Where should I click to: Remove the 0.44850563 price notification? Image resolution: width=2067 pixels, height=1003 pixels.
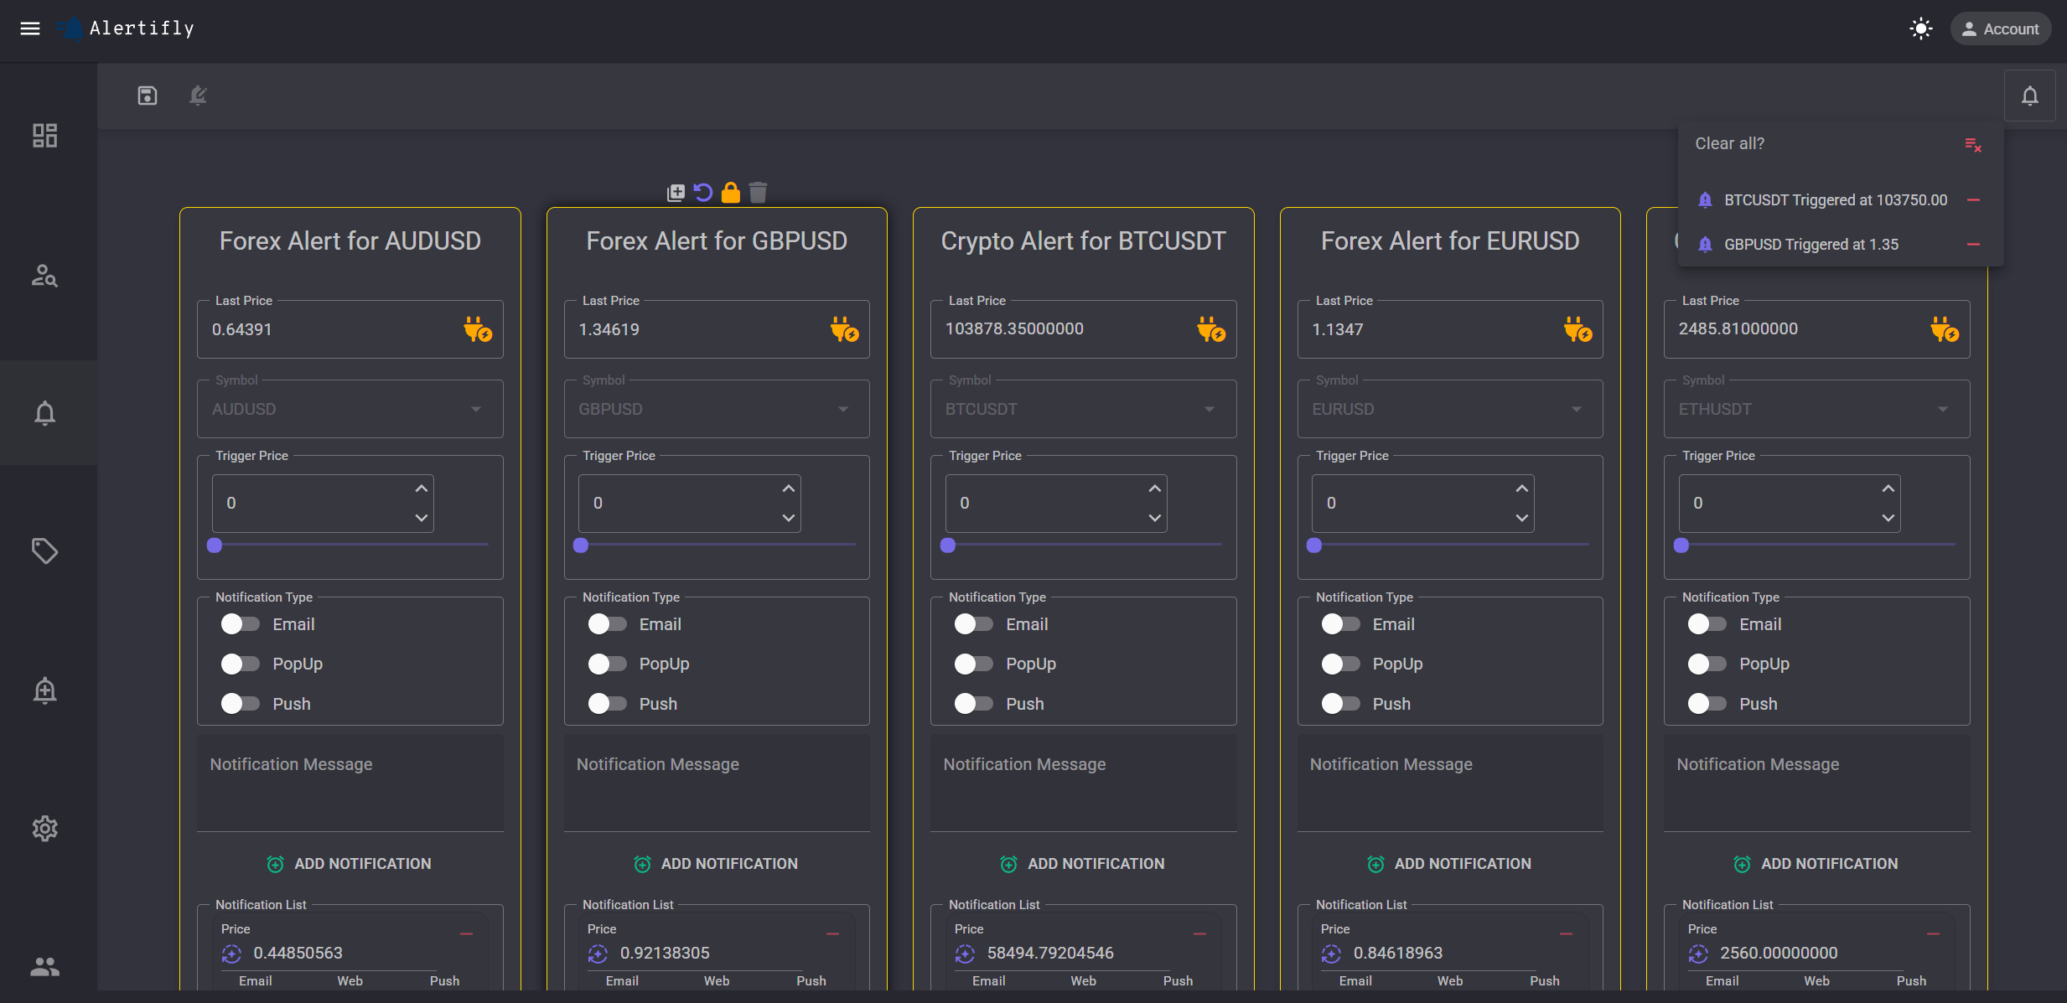(x=467, y=933)
